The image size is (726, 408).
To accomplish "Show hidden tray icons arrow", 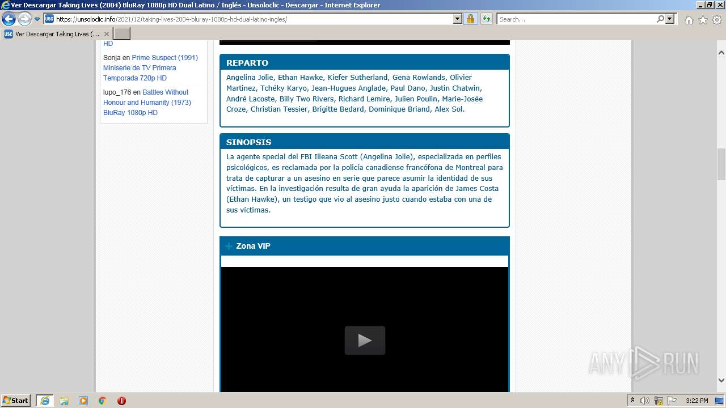I will 632,401.
